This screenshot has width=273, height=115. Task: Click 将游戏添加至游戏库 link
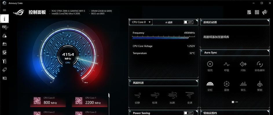(216, 37)
